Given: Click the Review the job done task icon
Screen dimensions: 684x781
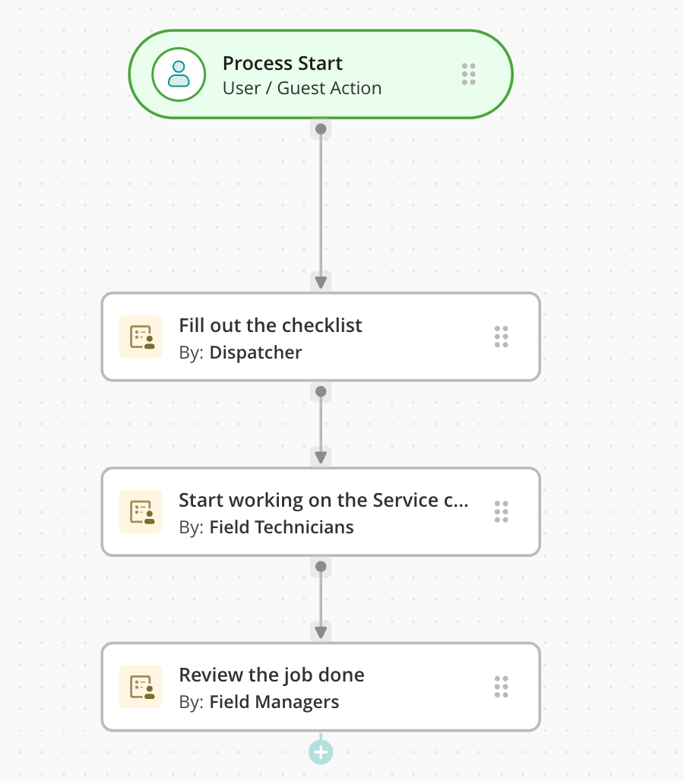Looking at the screenshot, I should [141, 687].
